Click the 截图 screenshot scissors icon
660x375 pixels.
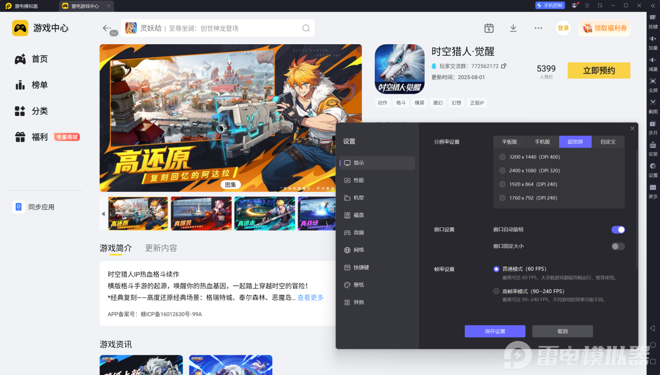point(653,102)
